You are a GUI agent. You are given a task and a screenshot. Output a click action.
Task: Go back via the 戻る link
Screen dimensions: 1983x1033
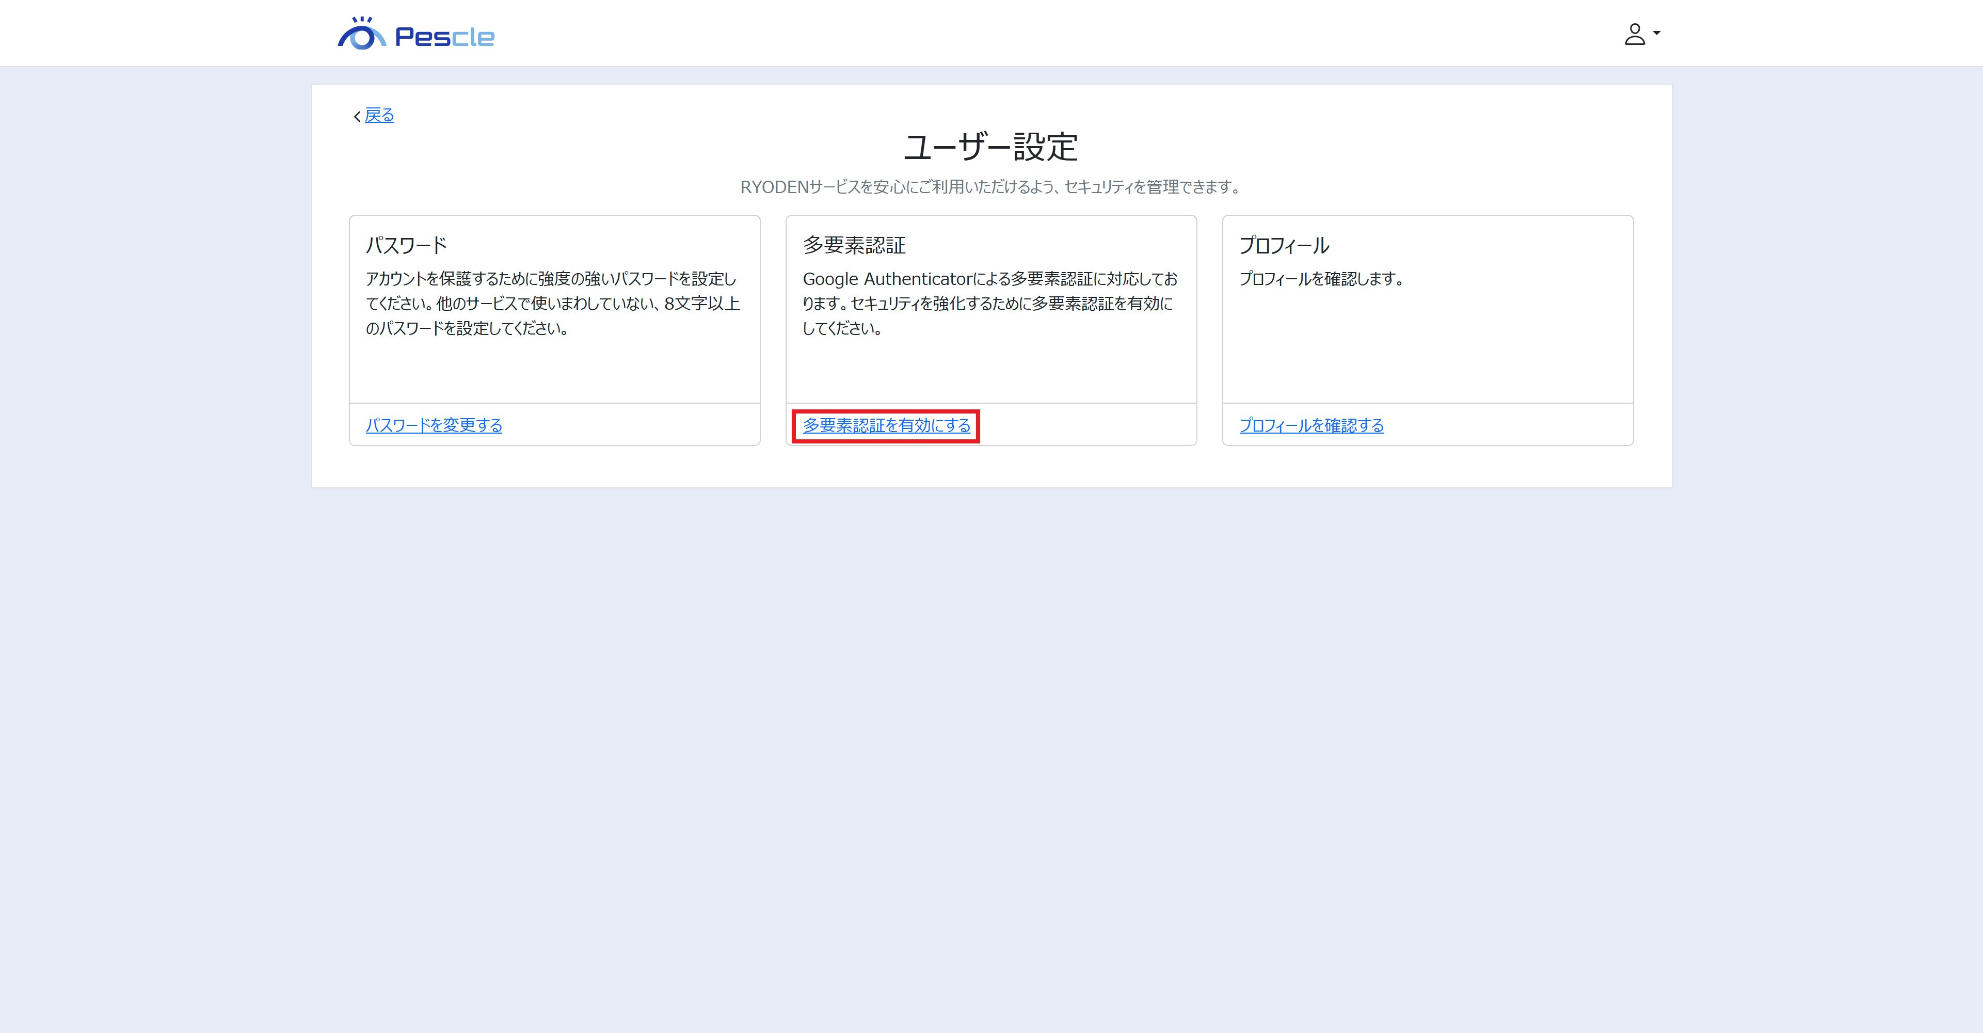[379, 116]
